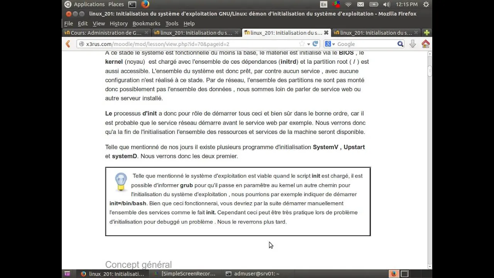This screenshot has height=278, width=494.
Task: Click the lightbulb tip icon
Action: point(121,182)
